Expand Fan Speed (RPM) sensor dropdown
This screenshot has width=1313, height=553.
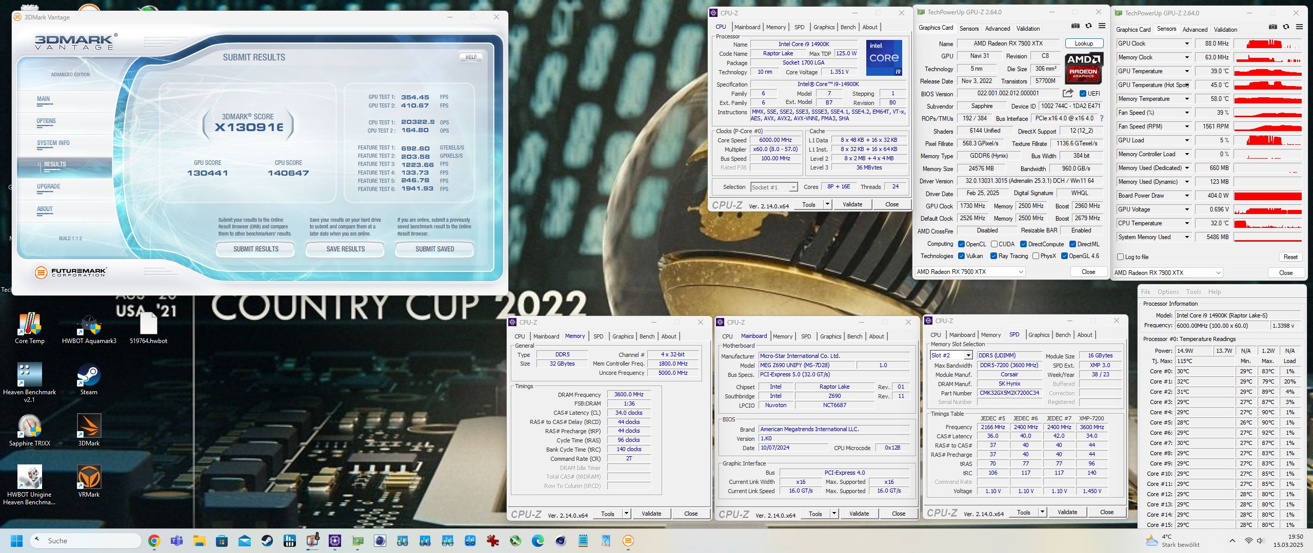coord(1187,126)
